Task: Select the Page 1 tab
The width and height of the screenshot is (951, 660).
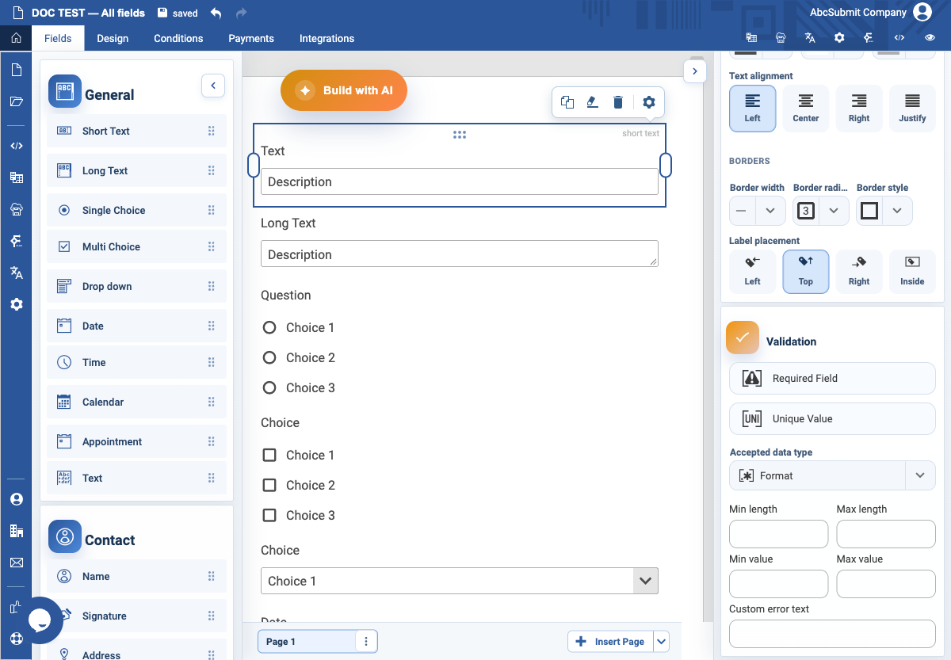Action: (x=307, y=641)
